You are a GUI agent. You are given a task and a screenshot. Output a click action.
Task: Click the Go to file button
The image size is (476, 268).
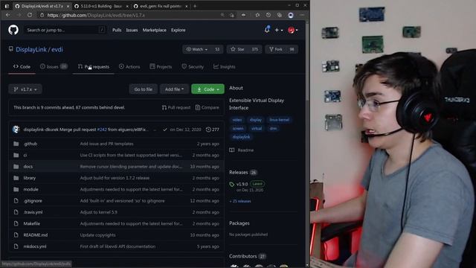click(144, 89)
